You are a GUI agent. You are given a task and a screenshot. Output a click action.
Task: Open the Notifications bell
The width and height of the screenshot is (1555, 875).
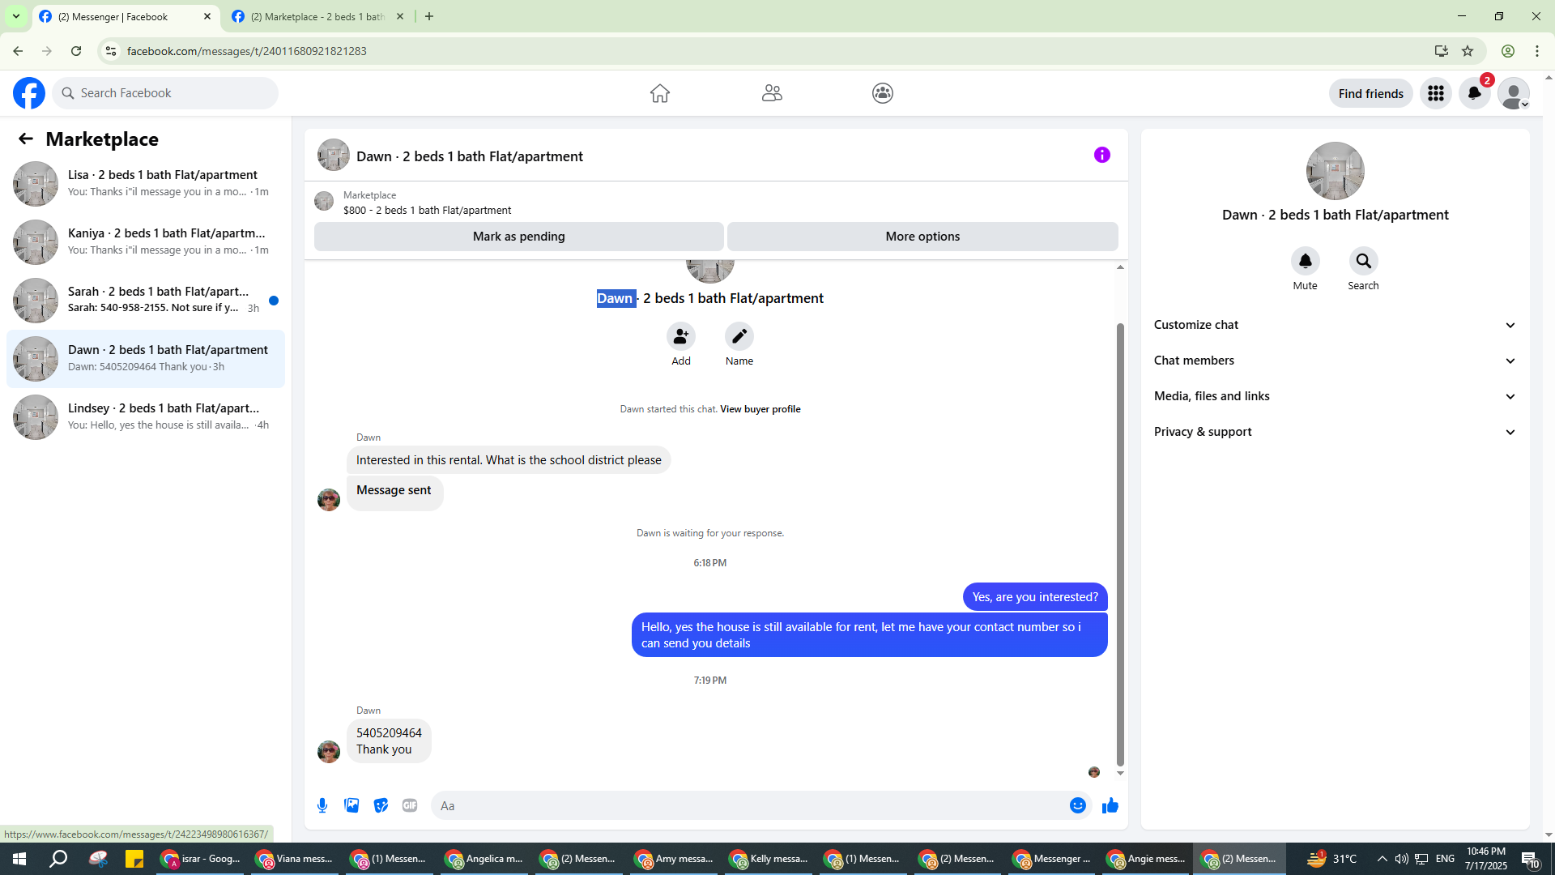(x=1475, y=93)
